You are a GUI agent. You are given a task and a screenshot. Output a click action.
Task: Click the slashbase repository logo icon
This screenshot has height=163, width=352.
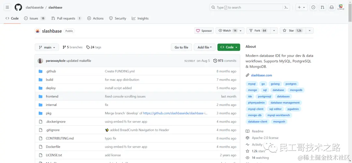[37, 31]
